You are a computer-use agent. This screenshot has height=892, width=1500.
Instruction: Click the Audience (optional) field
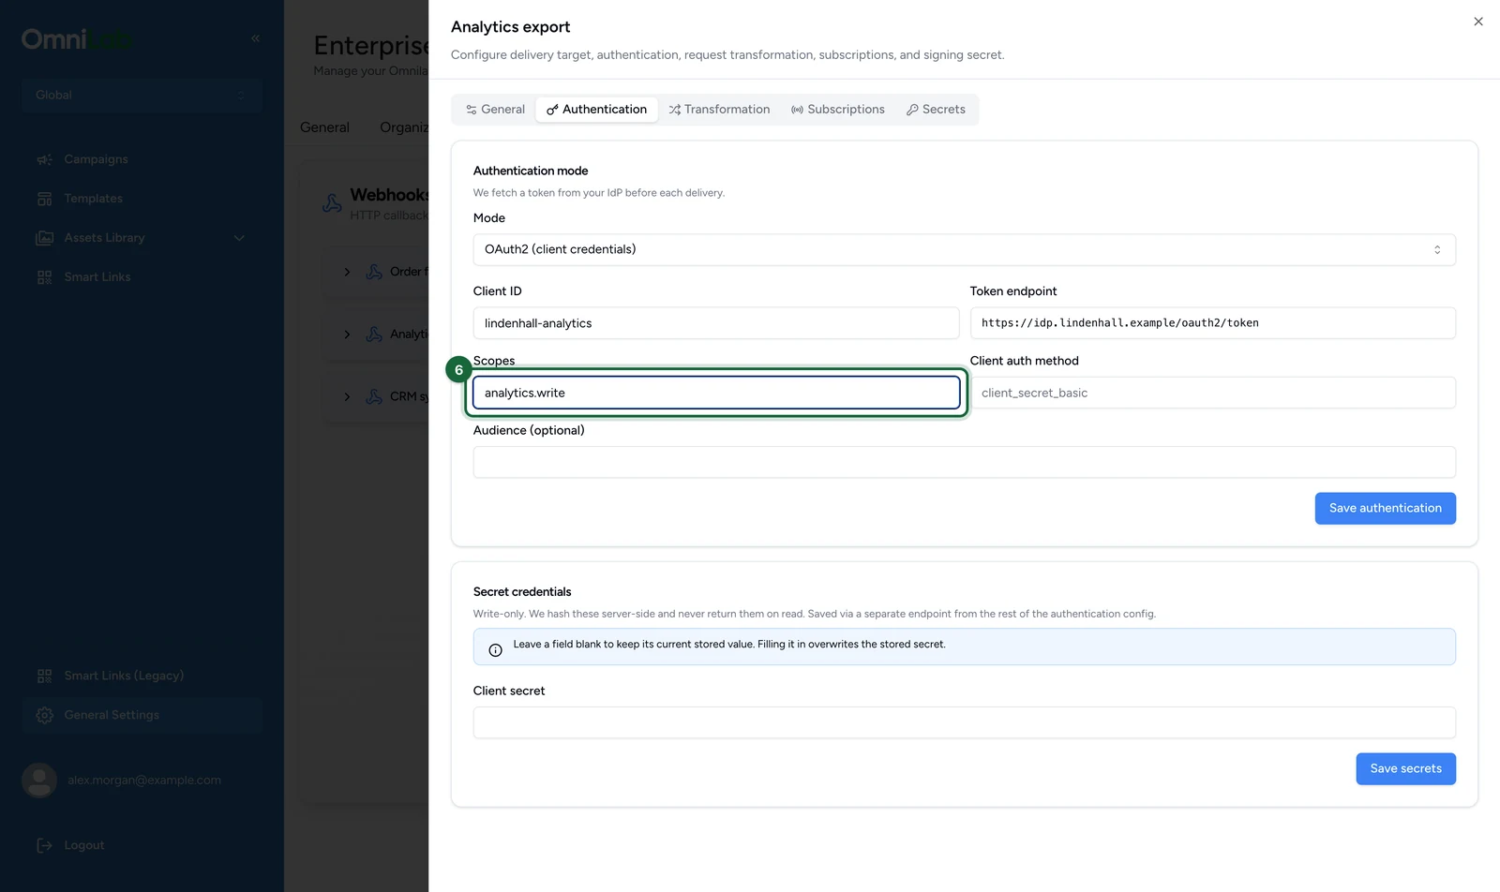pos(964,462)
